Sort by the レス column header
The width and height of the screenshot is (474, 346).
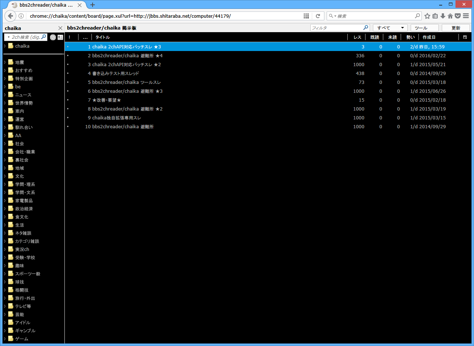click(356, 37)
